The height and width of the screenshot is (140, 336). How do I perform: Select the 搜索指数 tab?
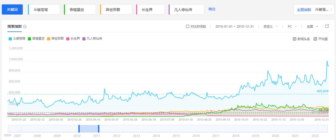[x=15, y=27]
